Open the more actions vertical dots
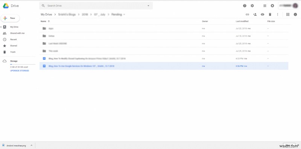Screen dimensions: 301x149 (x=277, y=15)
